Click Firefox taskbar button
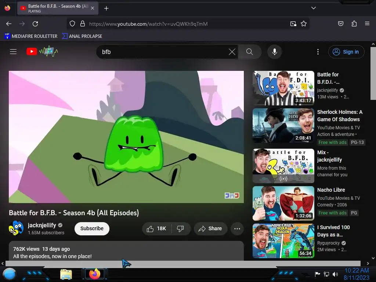Image resolution: width=376 pixels, height=282 pixels. (95, 274)
